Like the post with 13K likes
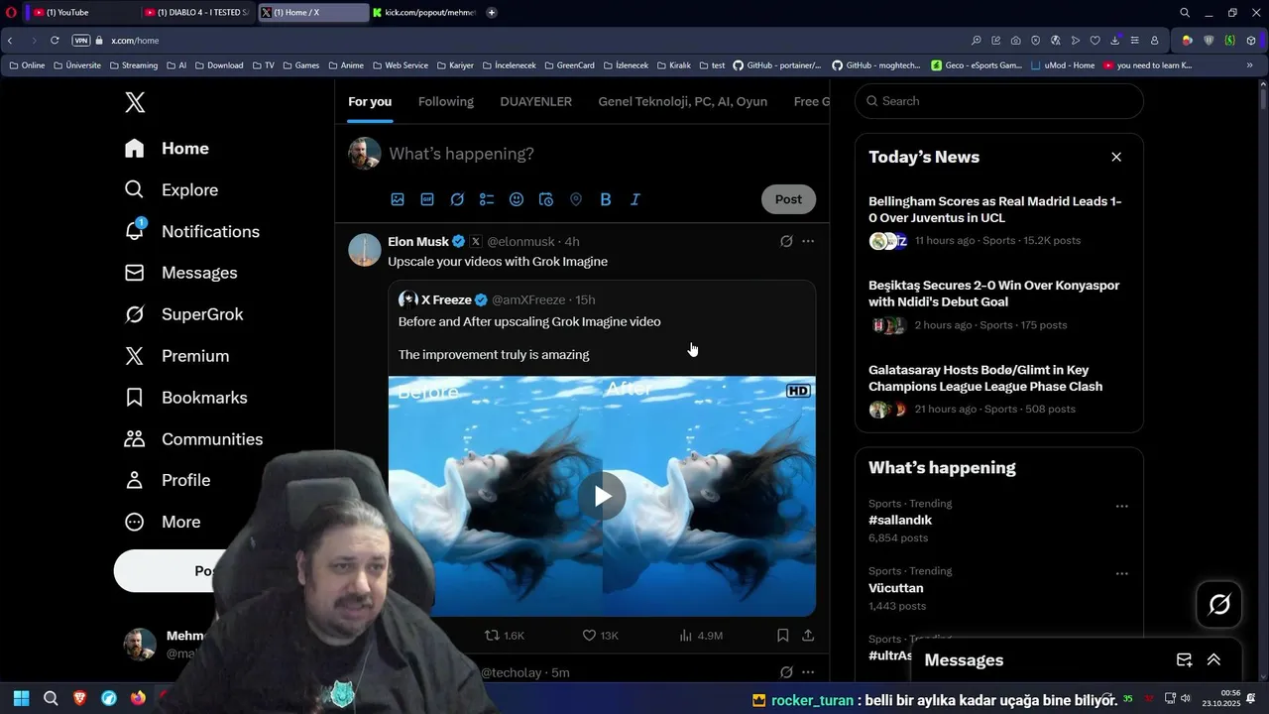Viewport: 1269px width, 714px height. click(x=600, y=635)
